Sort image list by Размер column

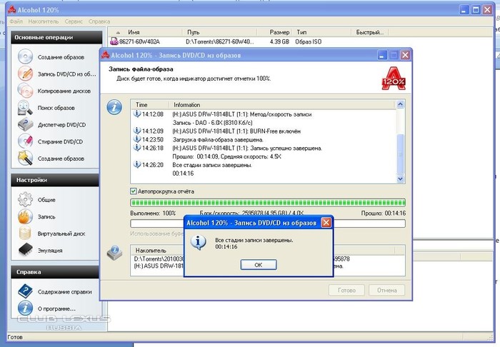pyautogui.click(x=279, y=33)
